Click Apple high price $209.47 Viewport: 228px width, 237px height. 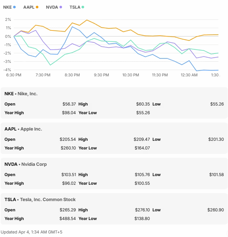142,140
